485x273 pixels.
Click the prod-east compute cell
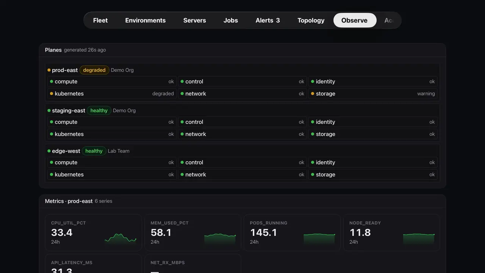112,82
